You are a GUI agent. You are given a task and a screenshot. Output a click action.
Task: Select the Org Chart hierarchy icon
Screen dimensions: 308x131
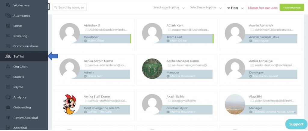[x=8, y=67]
